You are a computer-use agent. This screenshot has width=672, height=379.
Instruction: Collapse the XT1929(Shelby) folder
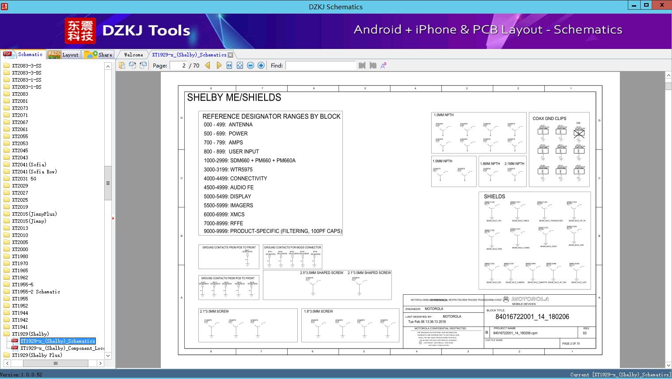click(30, 334)
